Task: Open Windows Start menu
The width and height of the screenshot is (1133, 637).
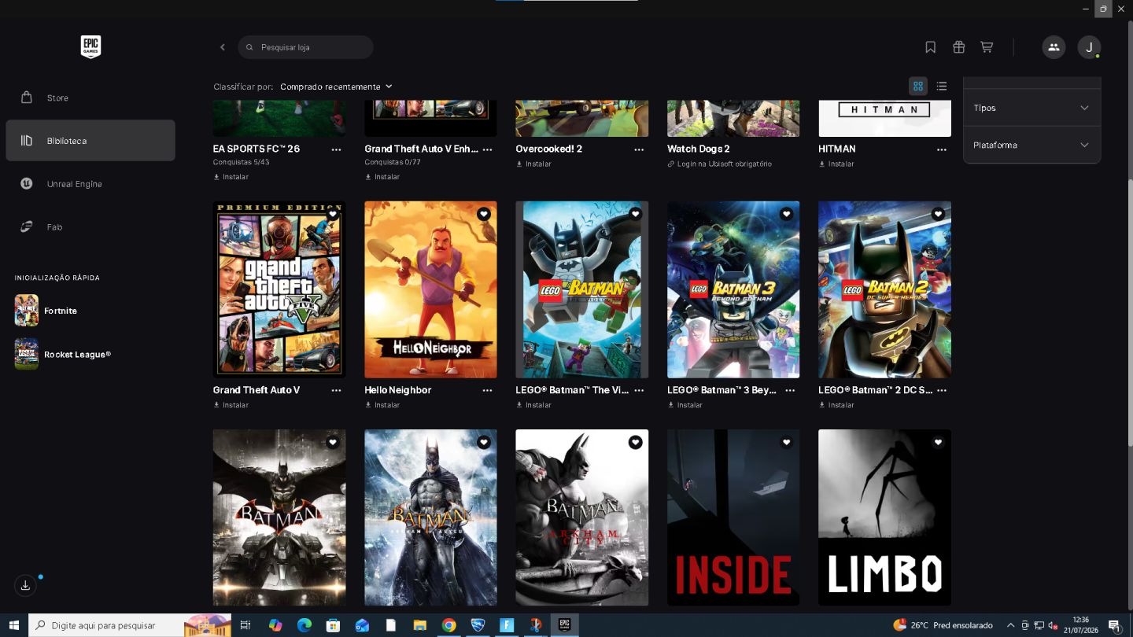Action: point(14,625)
